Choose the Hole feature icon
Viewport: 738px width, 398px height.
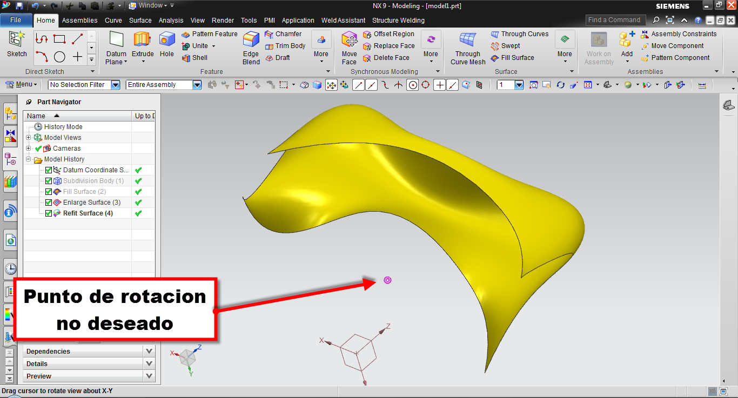pos(167,44)
